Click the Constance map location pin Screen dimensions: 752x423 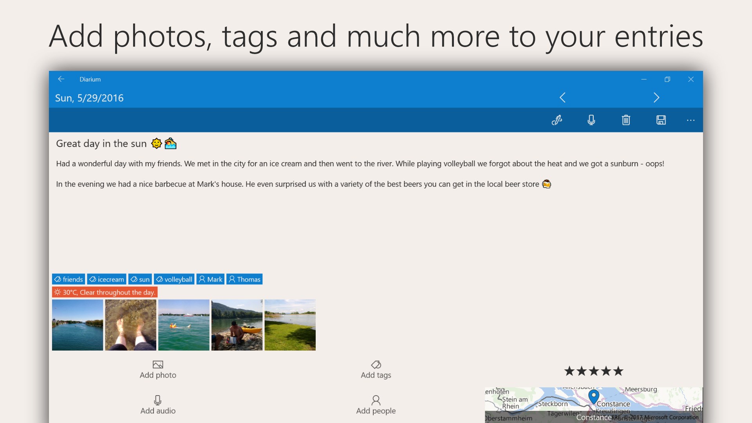(594, 396)
